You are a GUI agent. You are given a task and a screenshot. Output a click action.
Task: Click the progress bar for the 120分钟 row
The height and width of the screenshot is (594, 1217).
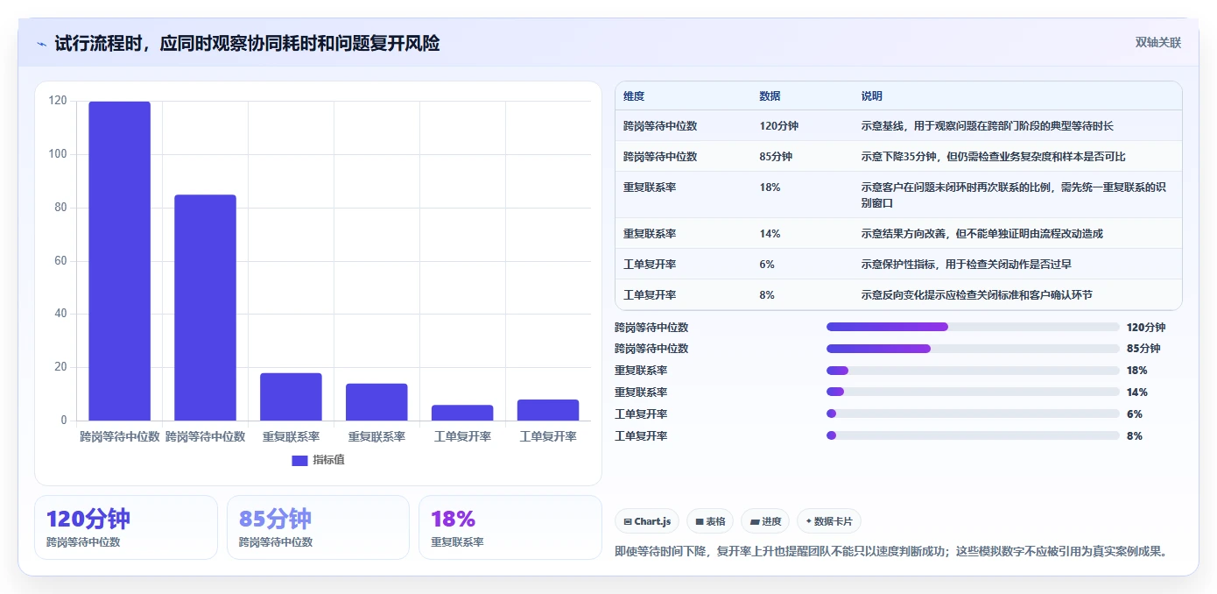point(973,327)
